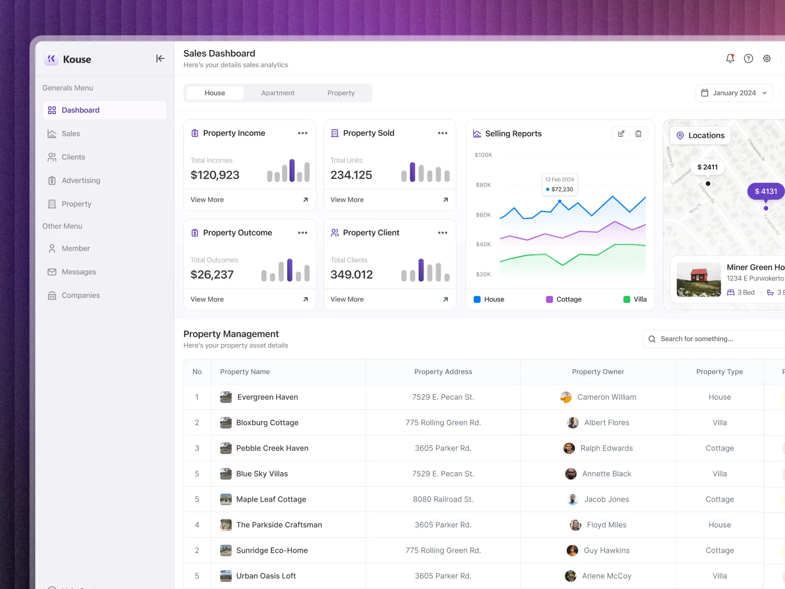Click the View More arrow in Property Outcome

point(306,299)
